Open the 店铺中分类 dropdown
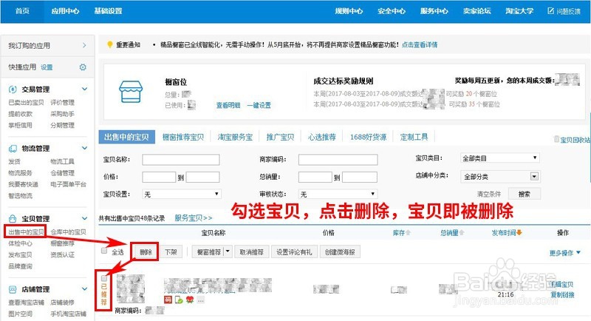Image resolution: width=591 pixels, height=321 pixels. tap(500, 177)
